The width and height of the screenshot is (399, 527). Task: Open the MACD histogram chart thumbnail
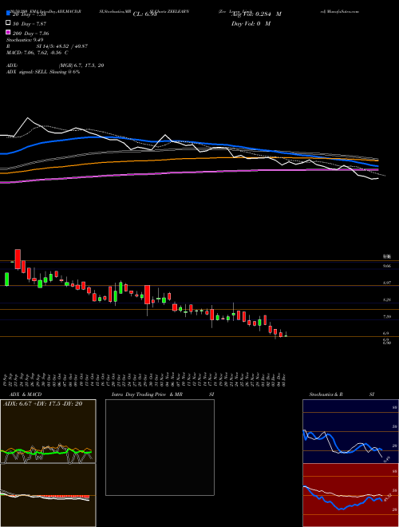[x=48, y=495]
